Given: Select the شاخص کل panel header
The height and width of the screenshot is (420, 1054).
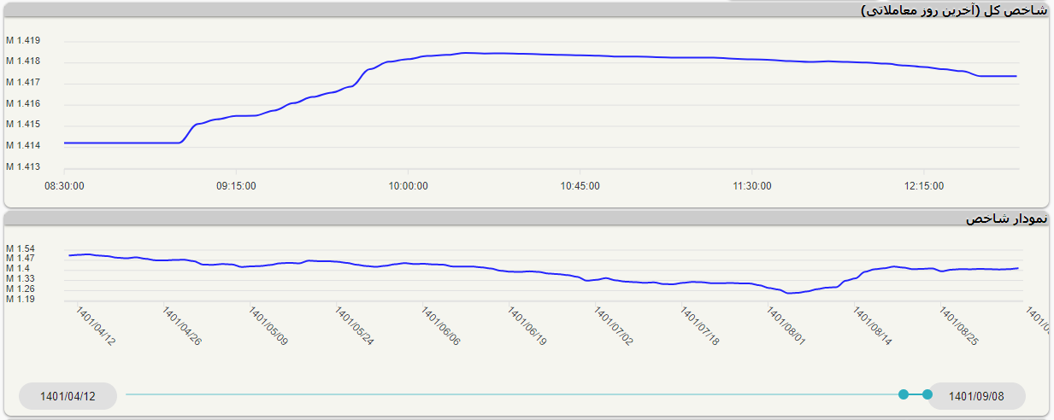Looking at the screenshot, I should (953, 10).
